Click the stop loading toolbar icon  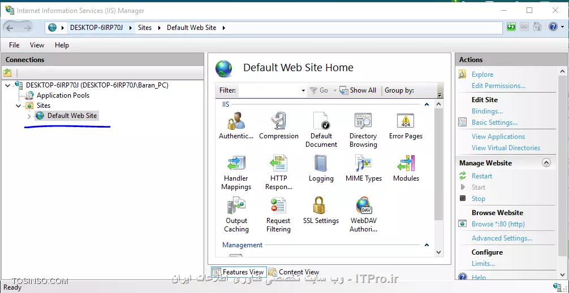coord(524,27)
